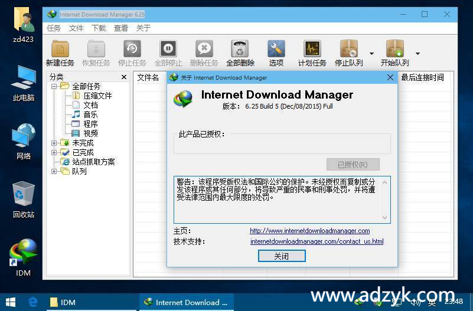This screenshot has width=473, height=311.
Task: Open the 回收站 desktop icon
Action: click(23, 200)
